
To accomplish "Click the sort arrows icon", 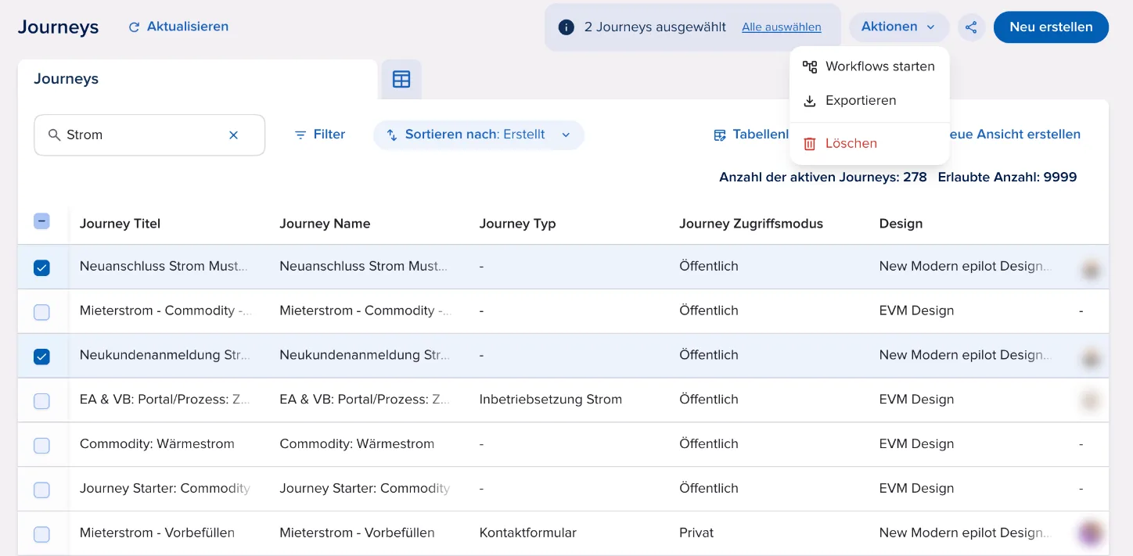I will pyautogui.click(x=392, y=135).
